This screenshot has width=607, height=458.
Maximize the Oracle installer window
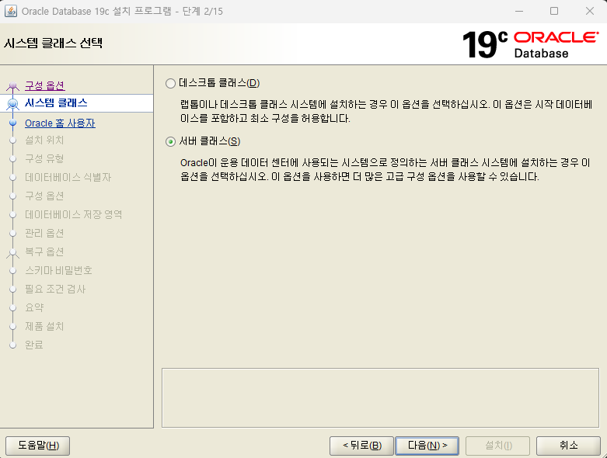pos(554,11)
